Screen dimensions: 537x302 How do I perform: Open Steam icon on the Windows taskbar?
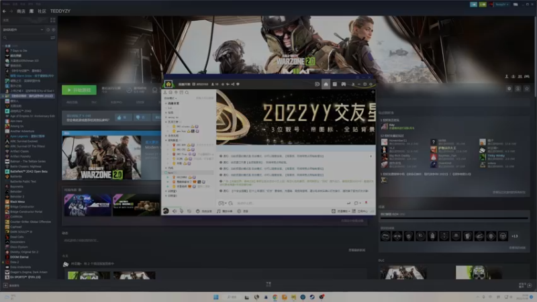[x=312, y=297]
